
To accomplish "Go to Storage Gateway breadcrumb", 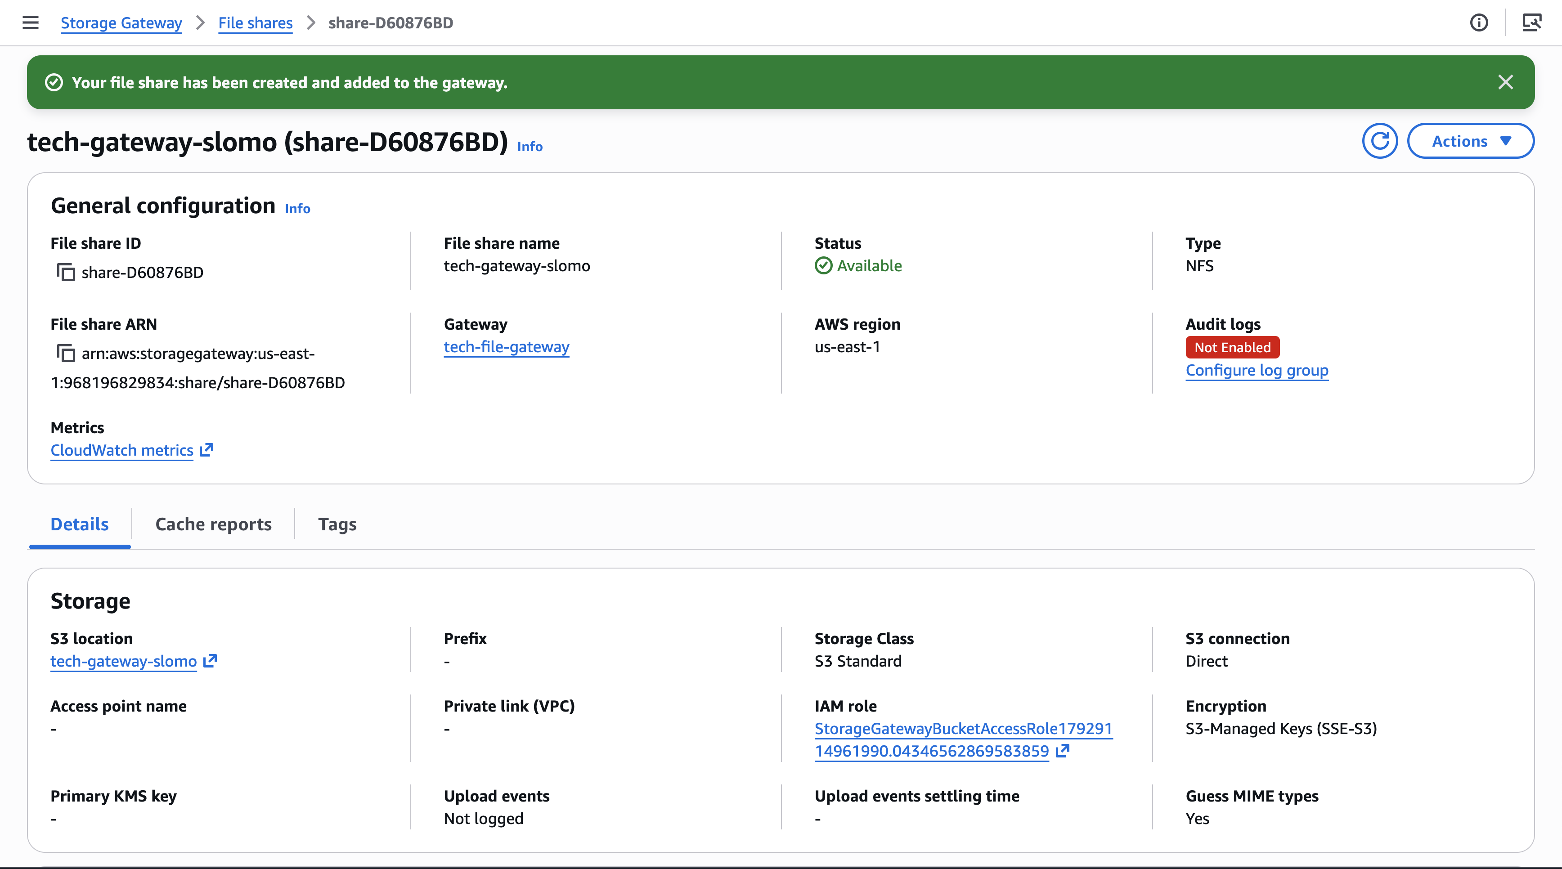I will (121, 23).
